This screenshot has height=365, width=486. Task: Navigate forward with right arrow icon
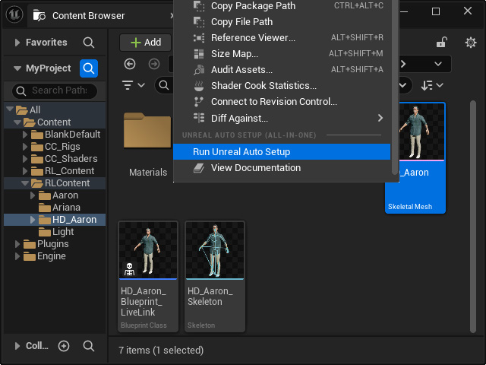coord(154,64)
